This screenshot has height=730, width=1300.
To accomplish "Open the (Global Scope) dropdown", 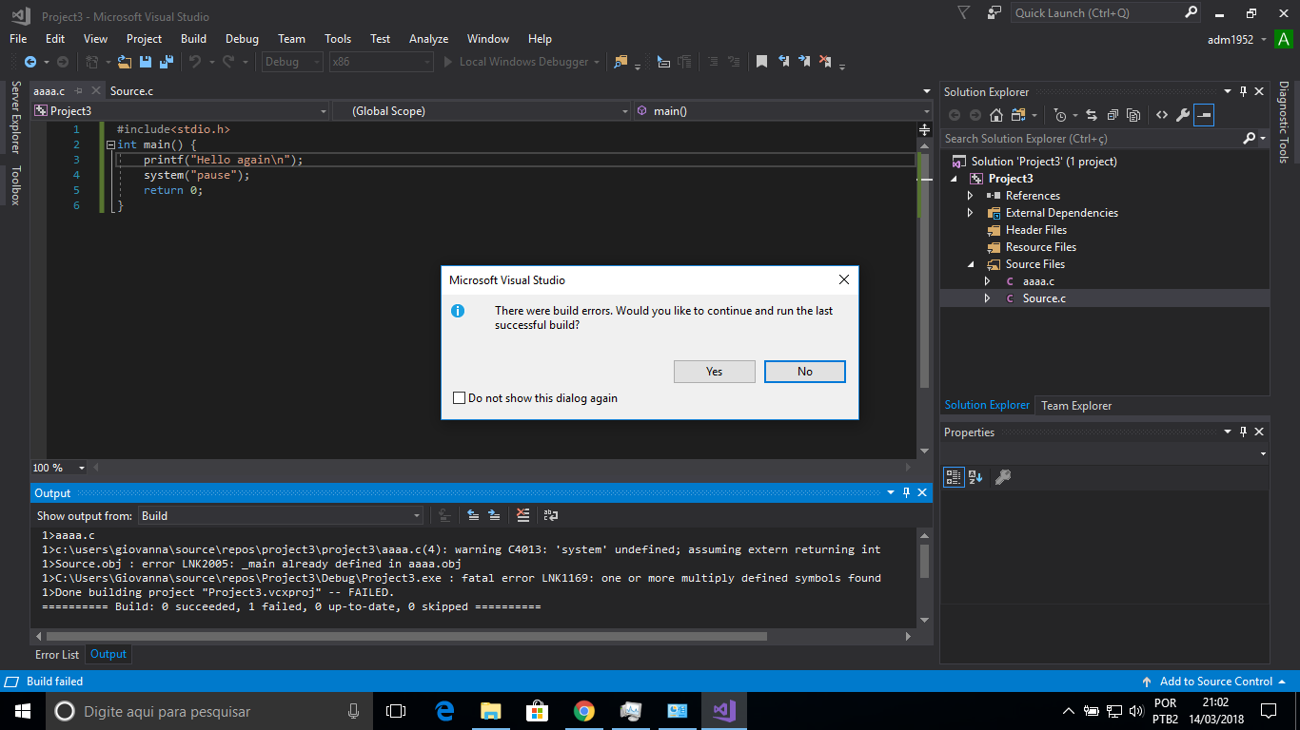I will coord(482,111).
